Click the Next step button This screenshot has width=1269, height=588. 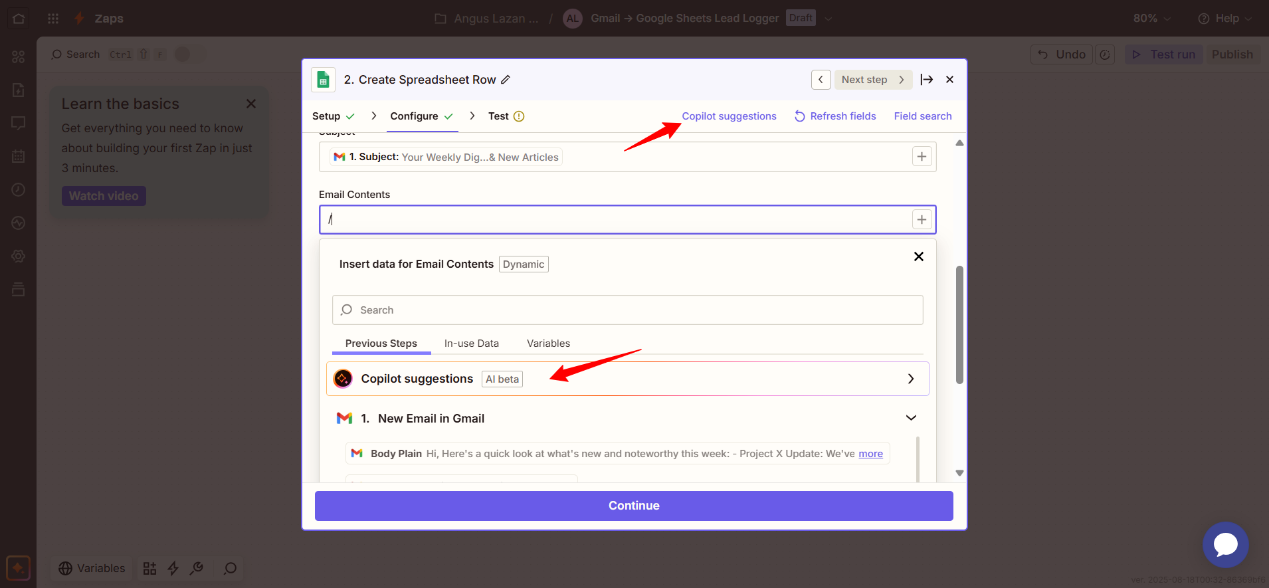pos(873,80)
